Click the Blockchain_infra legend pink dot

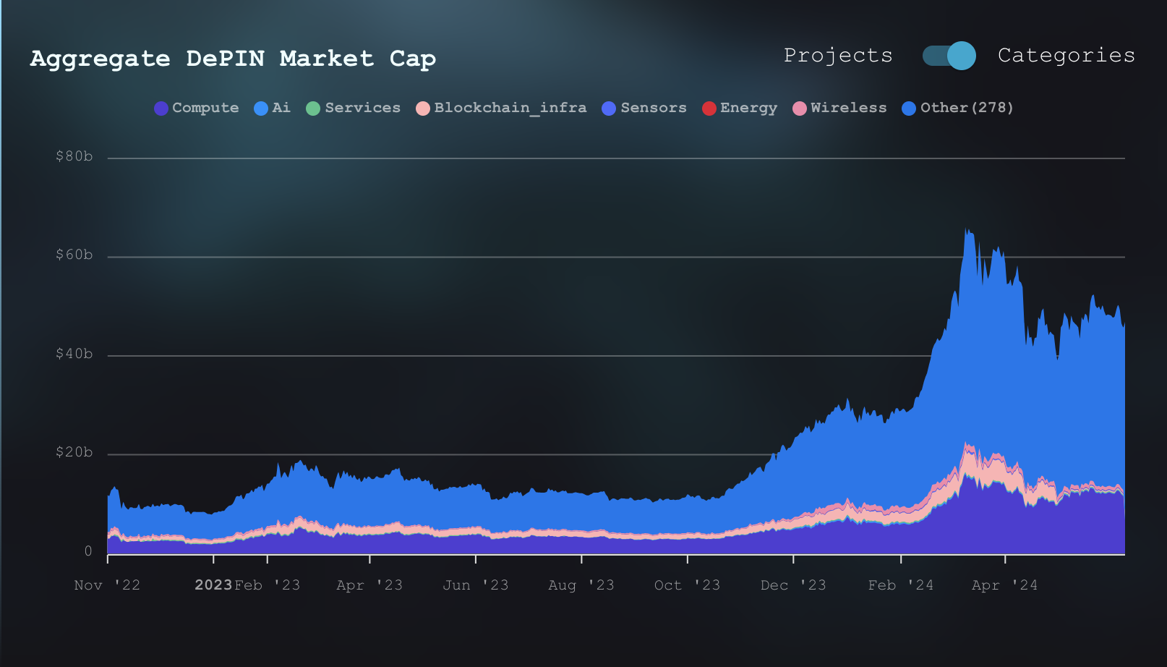point(423,109)
